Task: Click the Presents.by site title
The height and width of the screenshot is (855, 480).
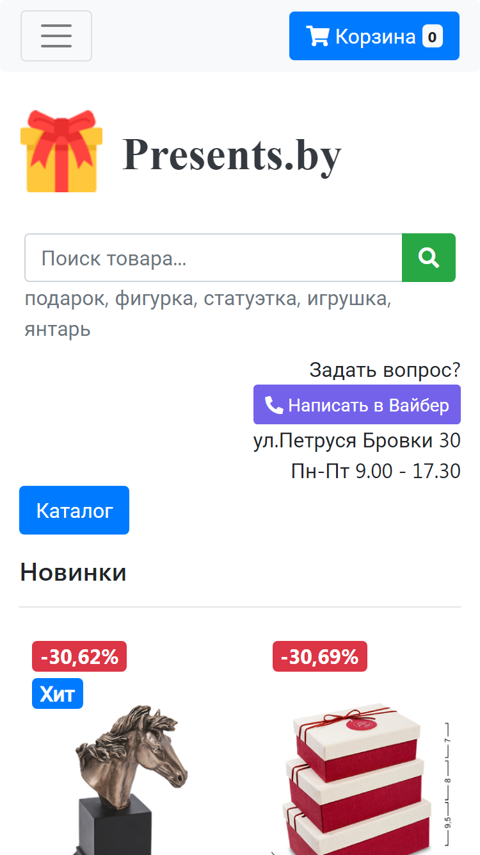Action: tap(232, 154)
